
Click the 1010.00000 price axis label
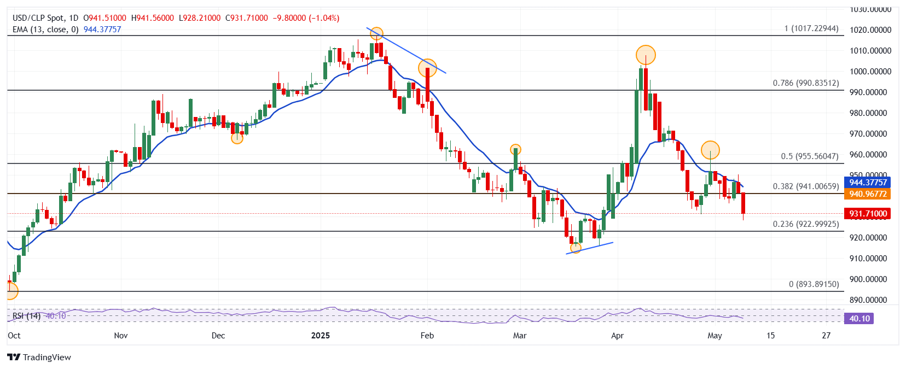[x=870, y=51]
